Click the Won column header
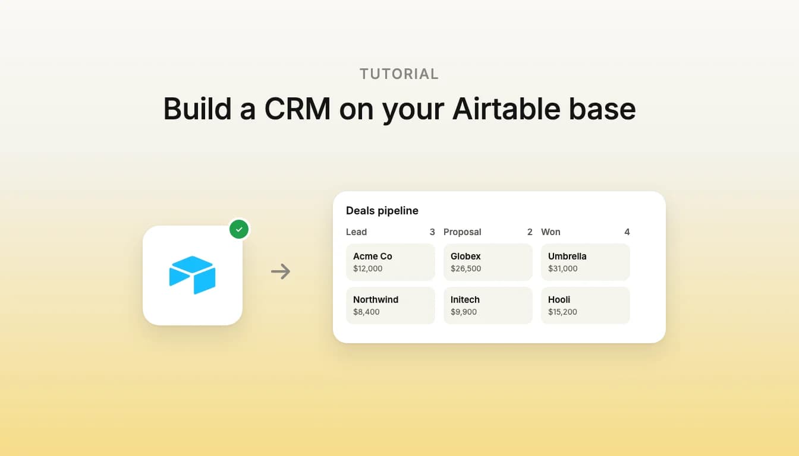 [x=551, y=232]
